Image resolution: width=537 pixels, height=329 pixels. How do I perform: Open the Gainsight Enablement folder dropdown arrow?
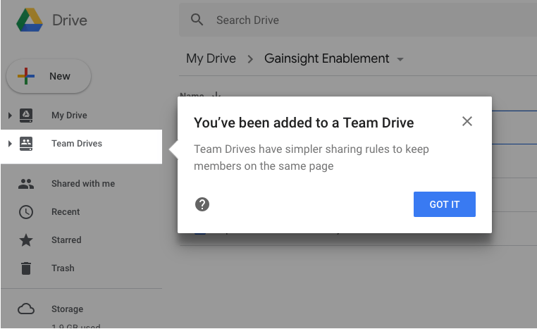400,59
